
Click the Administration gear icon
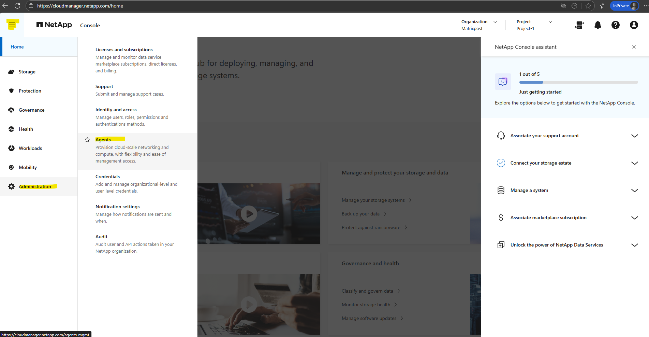pos(11,186)
